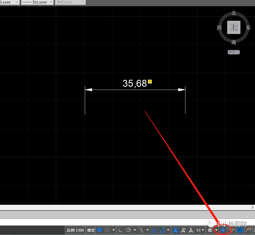Toggle snap mode dotted grid icon
The image size is (255, 235).
pyautogui.click(x=107, y=230)
